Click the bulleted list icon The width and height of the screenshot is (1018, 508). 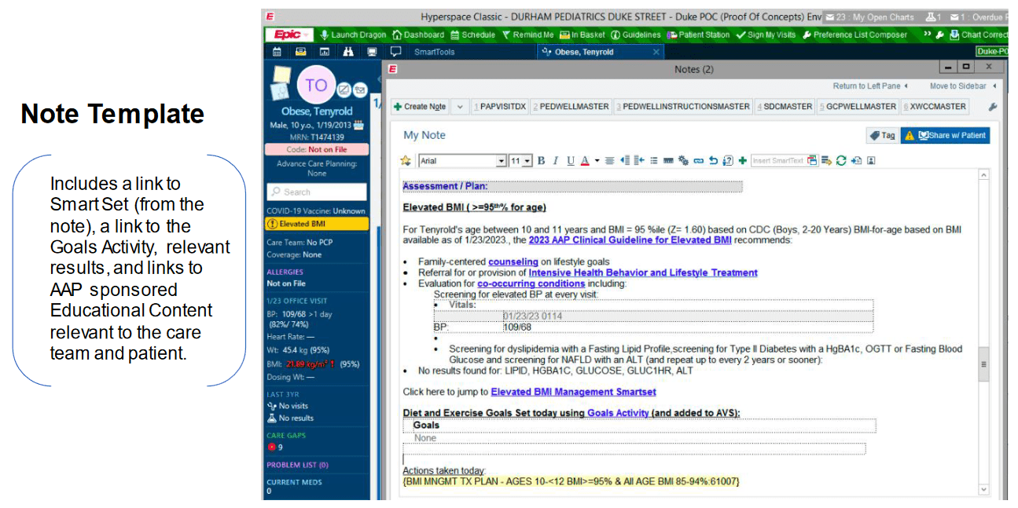click(654, 161)
